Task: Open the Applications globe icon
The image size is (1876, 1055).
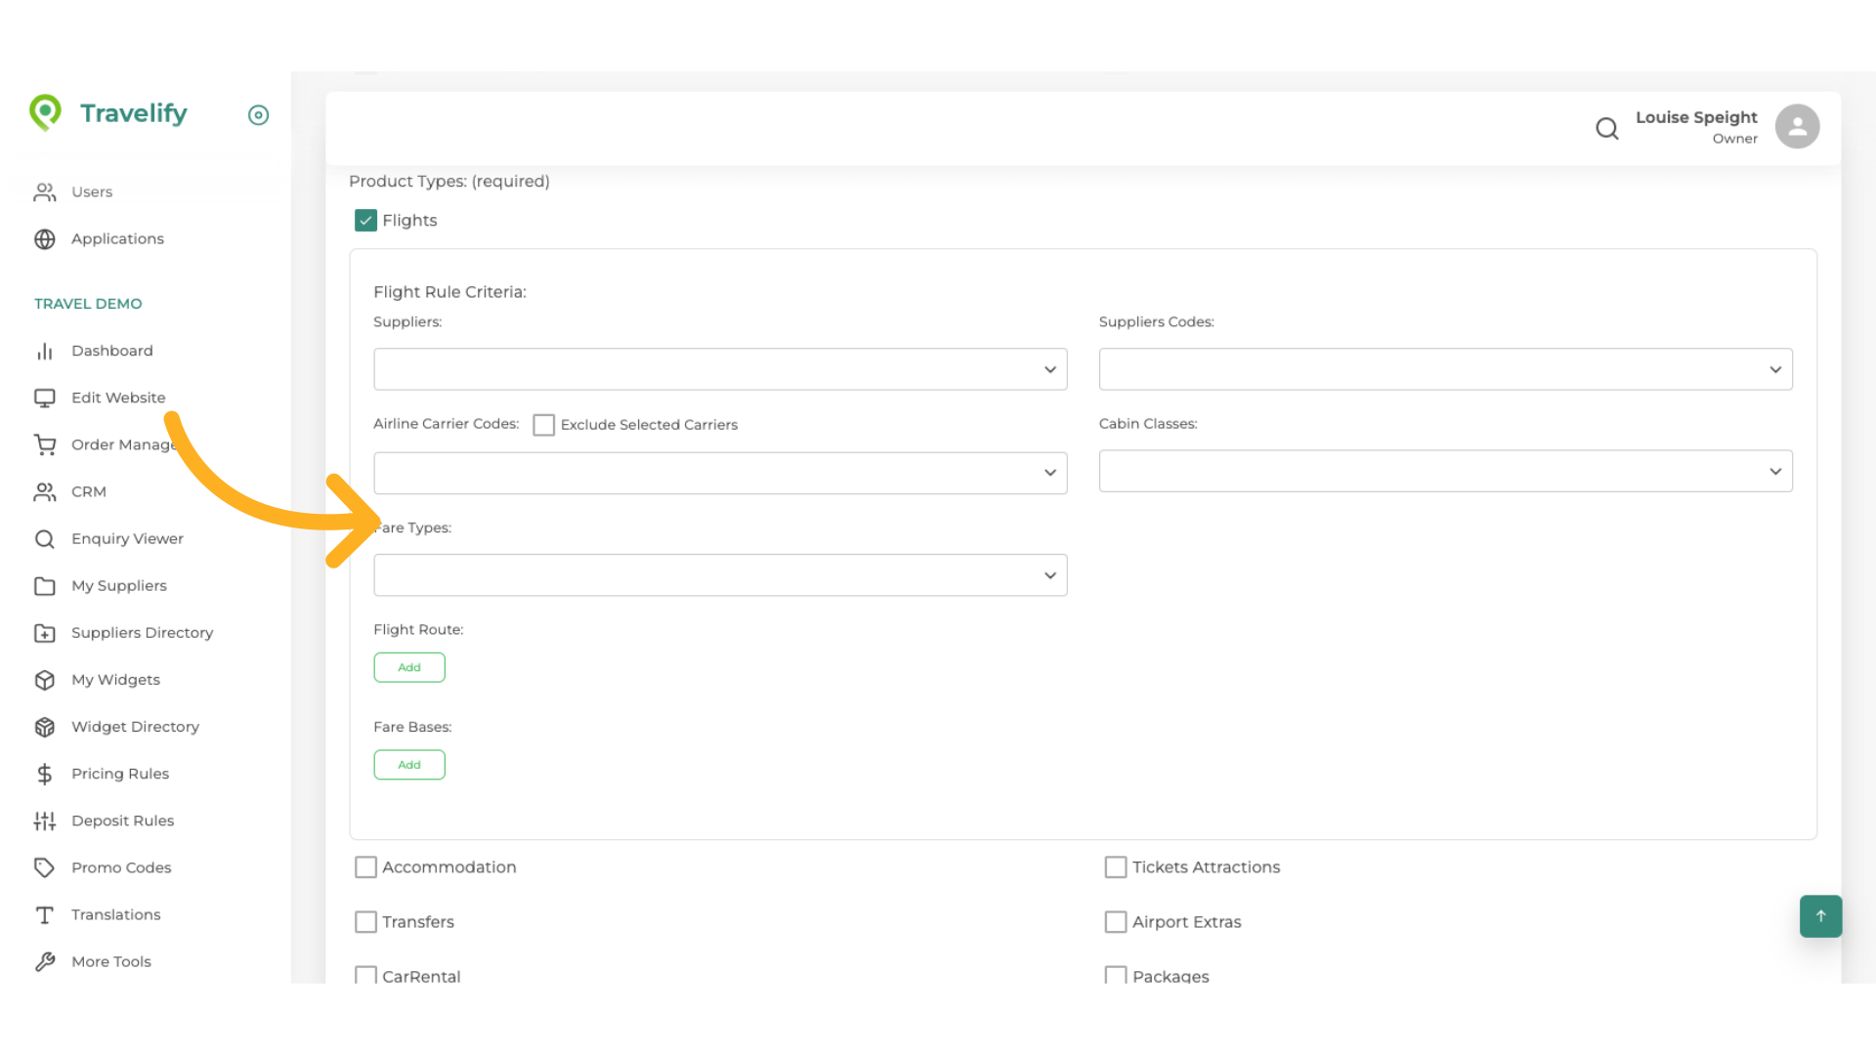Action: [x=45, y=238]
